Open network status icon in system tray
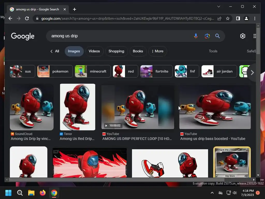This screenshot has width=265, height=199. [x=229, y=193]
